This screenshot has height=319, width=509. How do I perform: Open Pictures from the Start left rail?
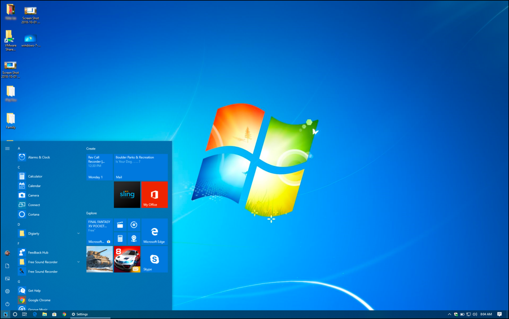(x=7, y=278)
